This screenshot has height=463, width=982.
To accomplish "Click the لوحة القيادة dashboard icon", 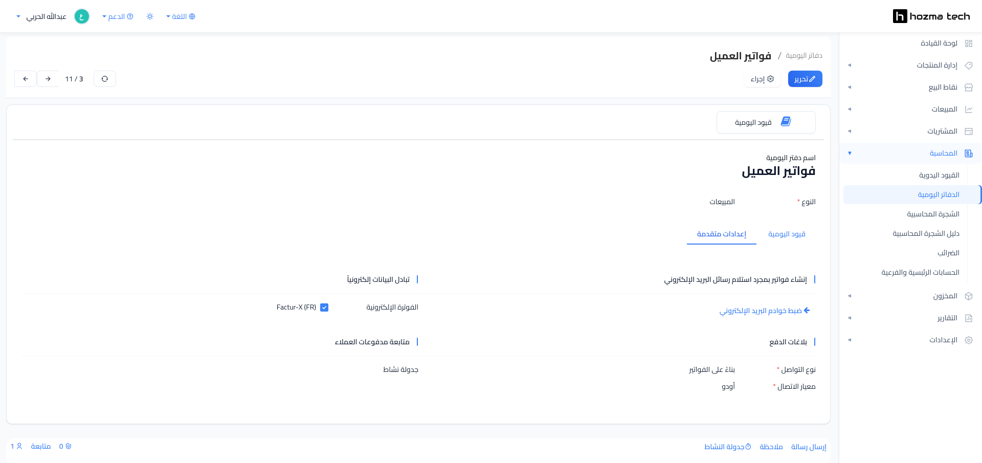I will tap(968, 43).
